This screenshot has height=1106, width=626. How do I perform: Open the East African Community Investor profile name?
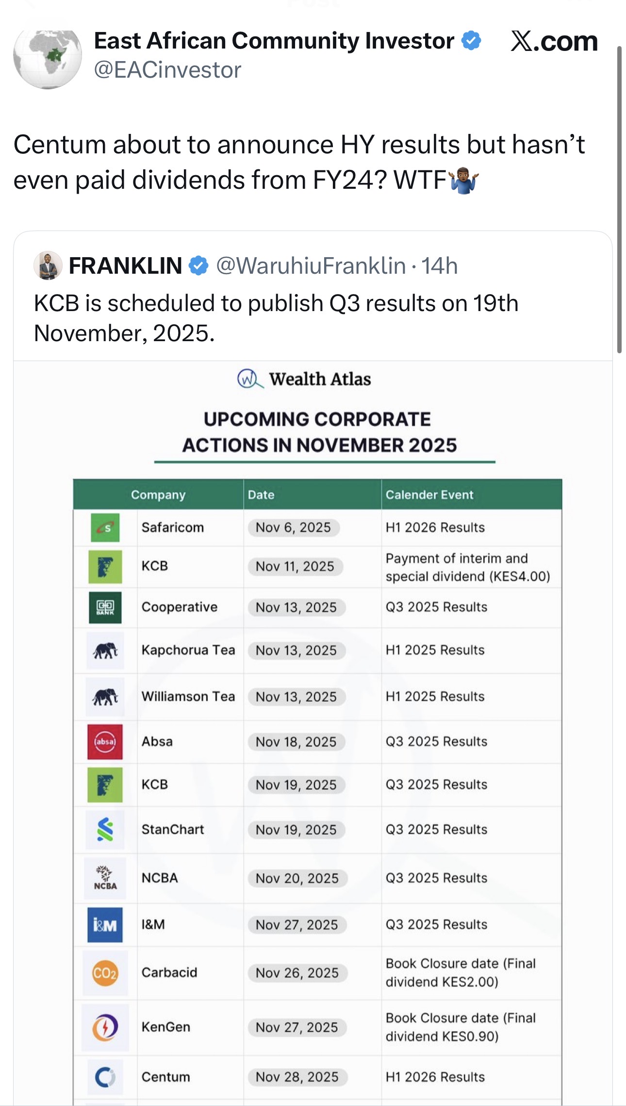coord(274,41)
